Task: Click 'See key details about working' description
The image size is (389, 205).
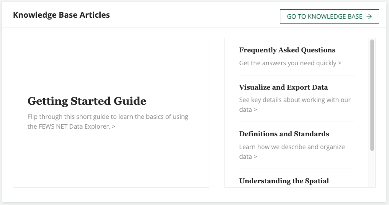Action: coord(295,100)
